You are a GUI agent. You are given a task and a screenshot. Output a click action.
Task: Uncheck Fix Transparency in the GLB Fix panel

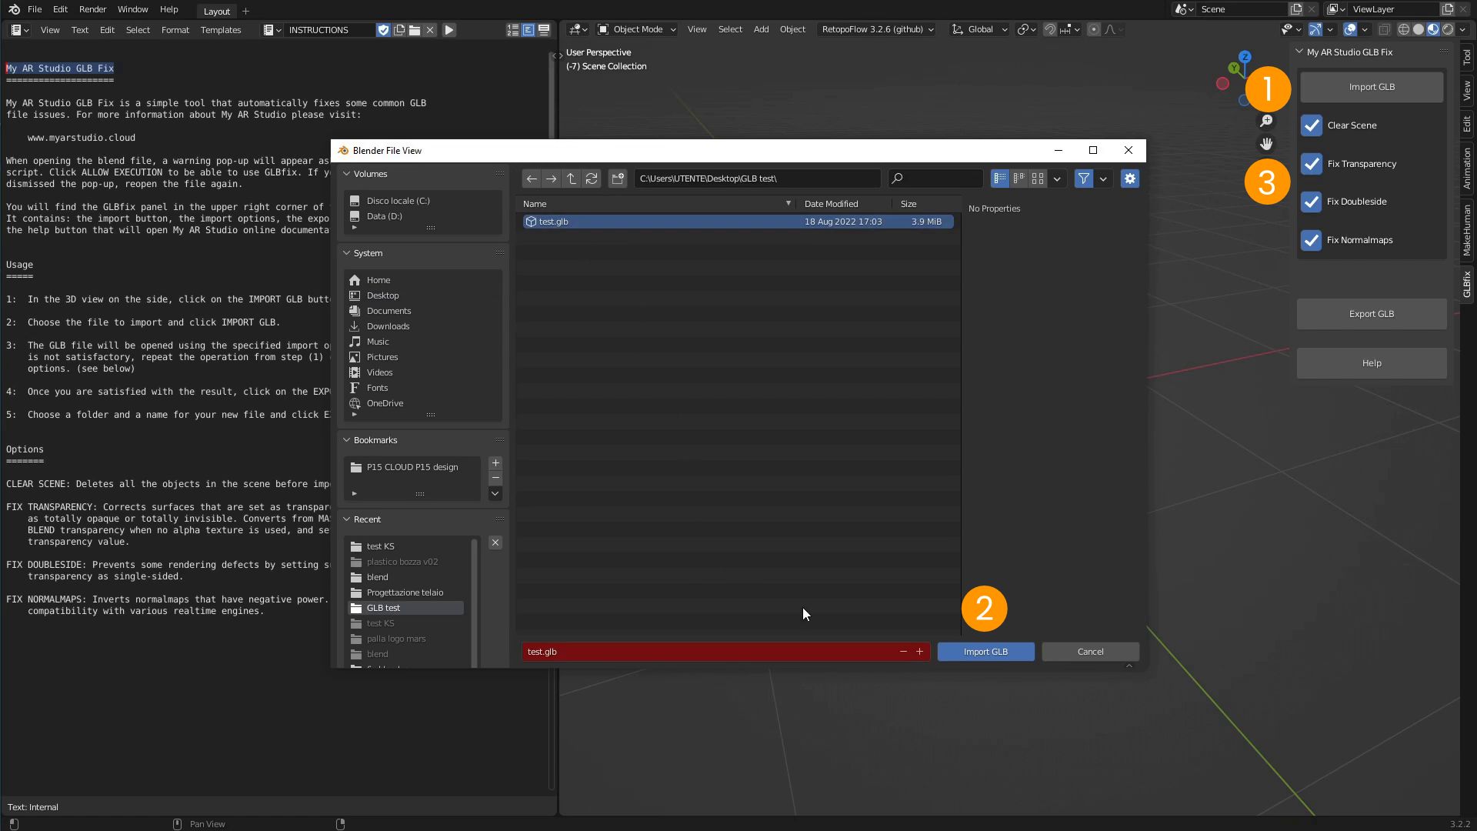[x=1312, y=164]
